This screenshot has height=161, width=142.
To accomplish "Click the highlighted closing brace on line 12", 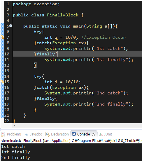I will pyautogui.click(x=35, y=65).
